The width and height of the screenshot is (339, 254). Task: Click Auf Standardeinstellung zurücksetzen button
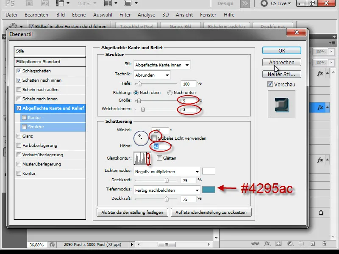click(211, 213)
